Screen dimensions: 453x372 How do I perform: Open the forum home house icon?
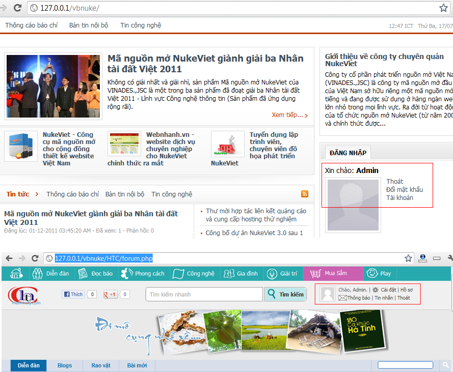click(x=16, y=273)
